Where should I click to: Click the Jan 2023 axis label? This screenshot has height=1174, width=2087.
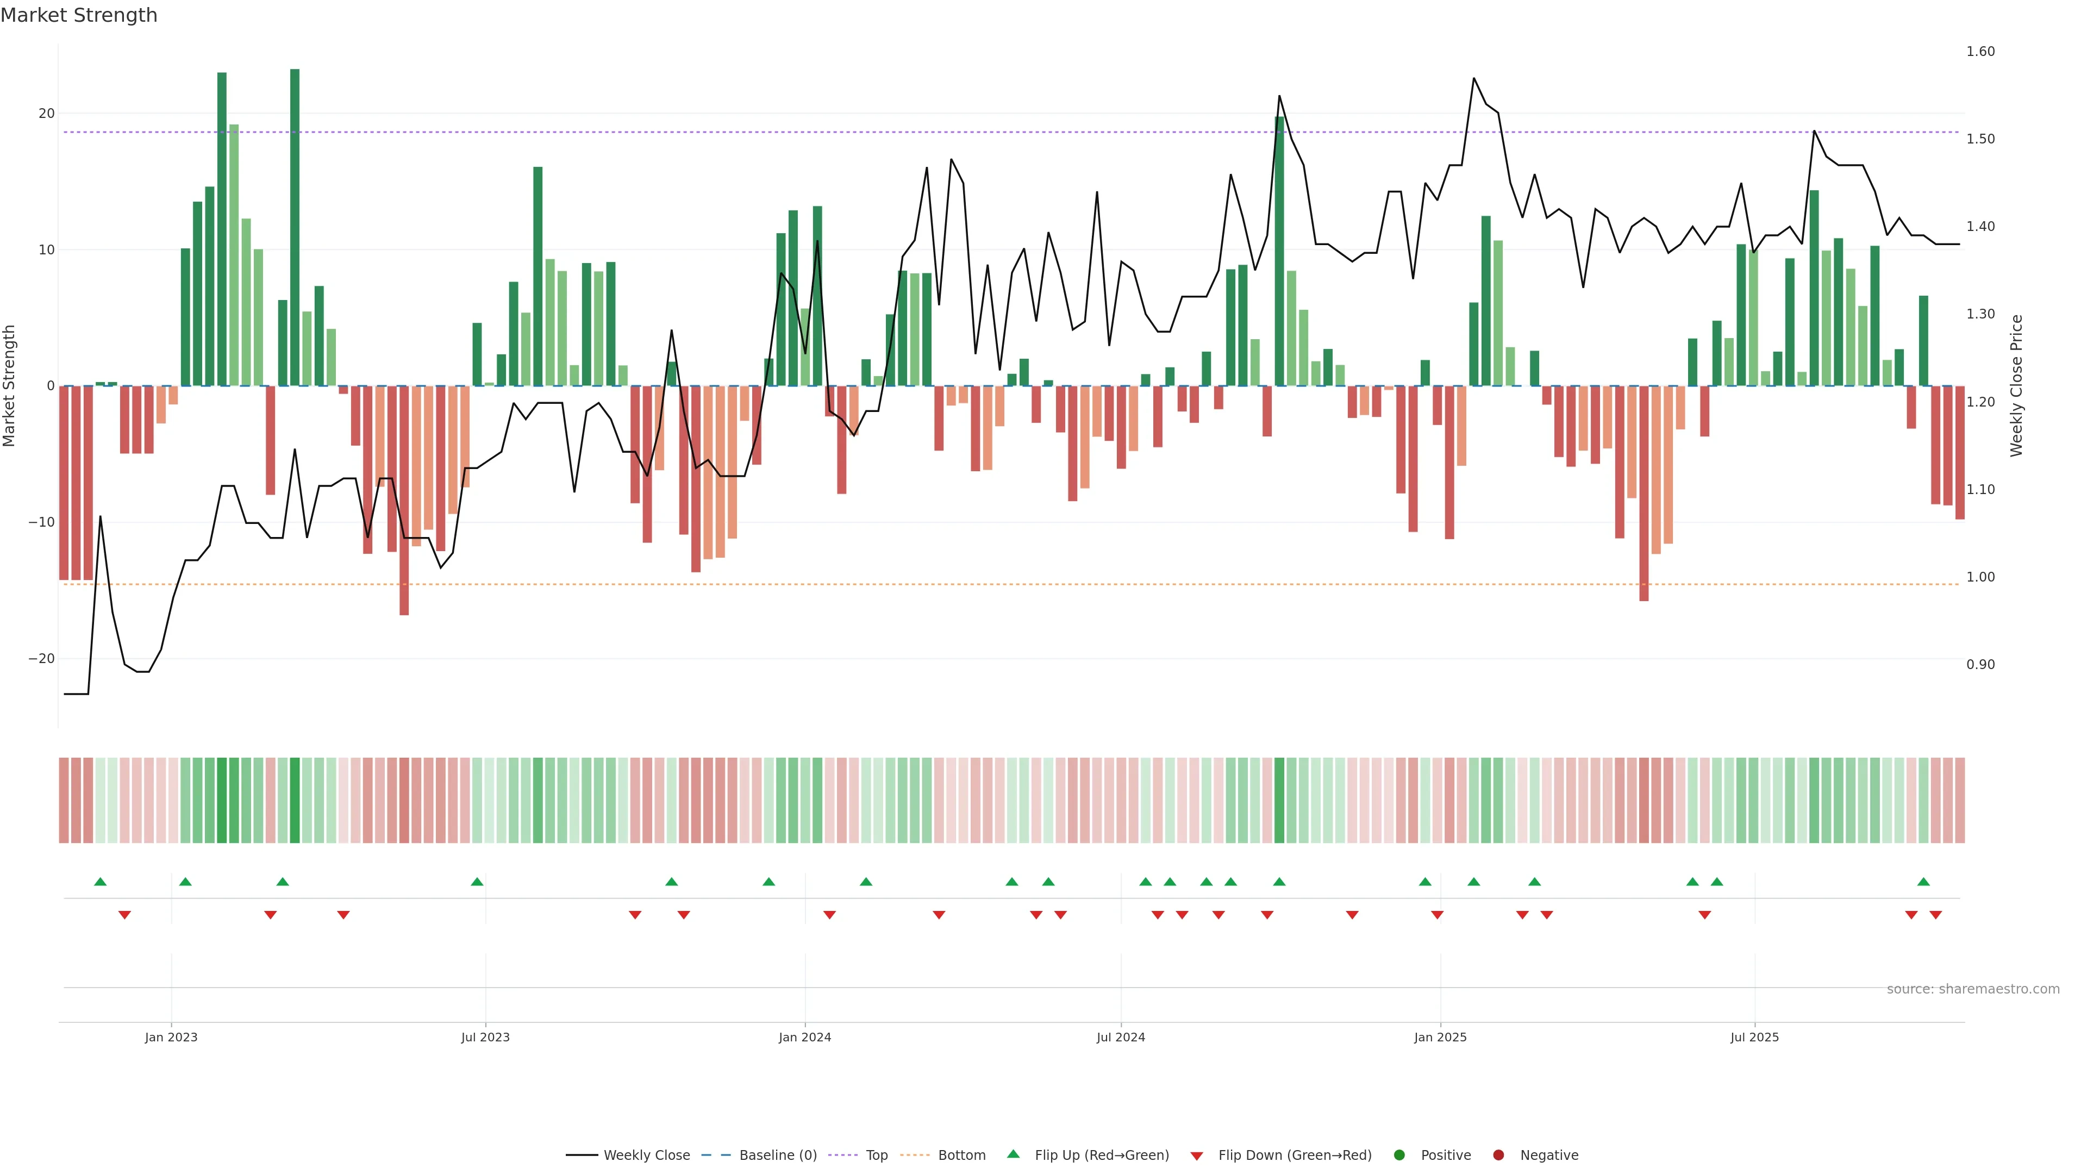pos(171,1037)
